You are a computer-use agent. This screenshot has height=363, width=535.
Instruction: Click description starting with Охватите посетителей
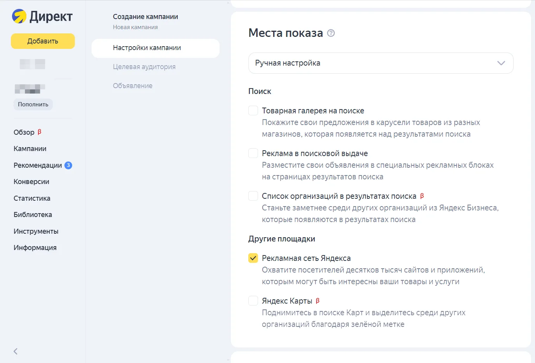pyautogui.click(x=373, y=276)
